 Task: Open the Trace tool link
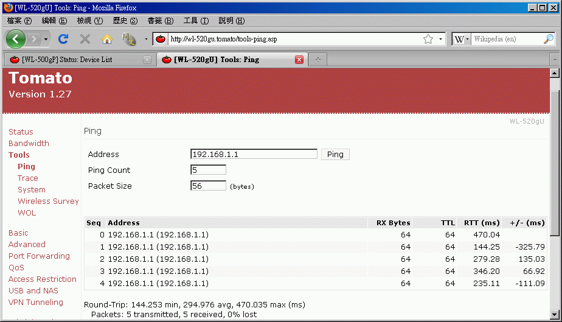click(27, 178)
